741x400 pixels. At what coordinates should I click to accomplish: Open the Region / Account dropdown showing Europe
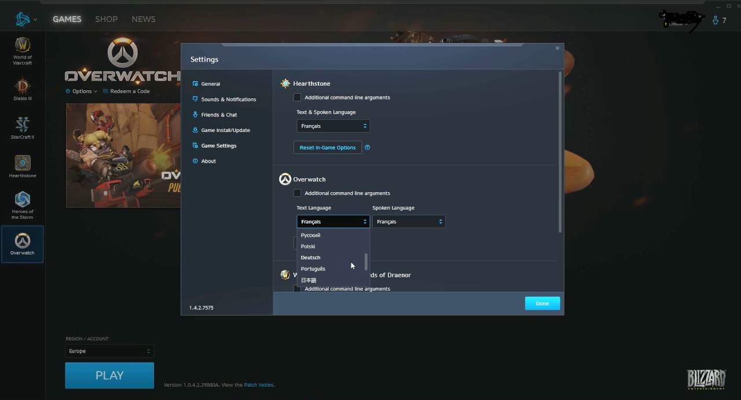tap(109, 351)
